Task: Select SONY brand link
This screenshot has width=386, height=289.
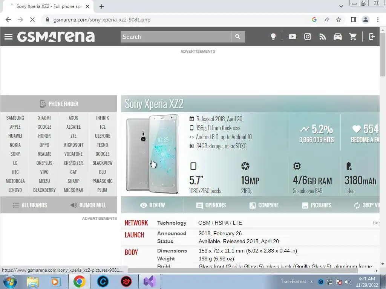Action: click(15, 154)
